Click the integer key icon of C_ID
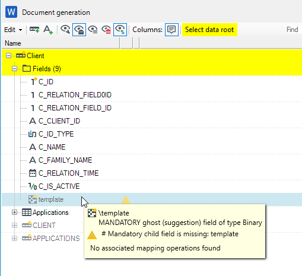Screen dimensions: 302x276 (34, 81)
